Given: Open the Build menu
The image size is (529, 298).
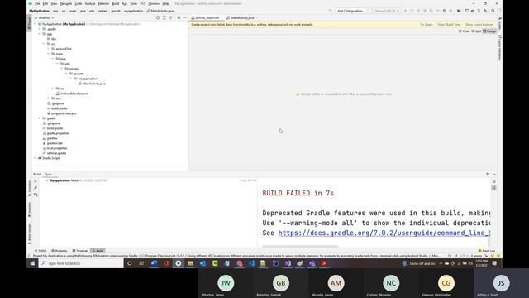Looking at the screenshot, I should click(x=116, y=3).
